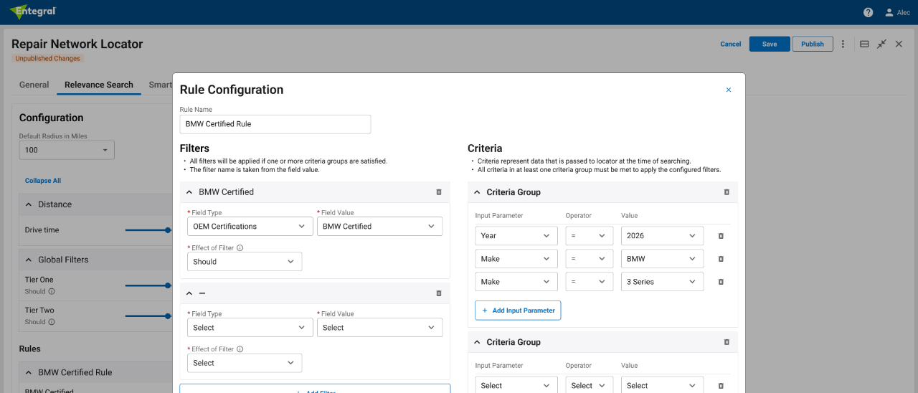Show info for BMW Certified Effect of Filter

click(240, 248)
